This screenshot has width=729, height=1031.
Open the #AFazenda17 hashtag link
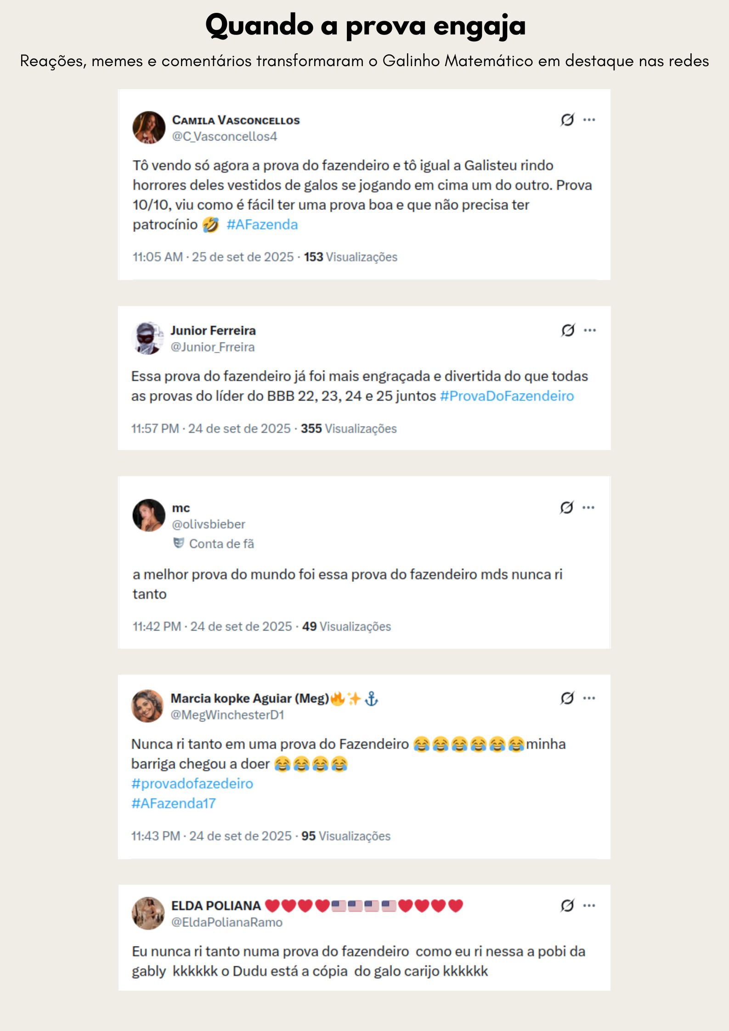[x=174, y=803]
